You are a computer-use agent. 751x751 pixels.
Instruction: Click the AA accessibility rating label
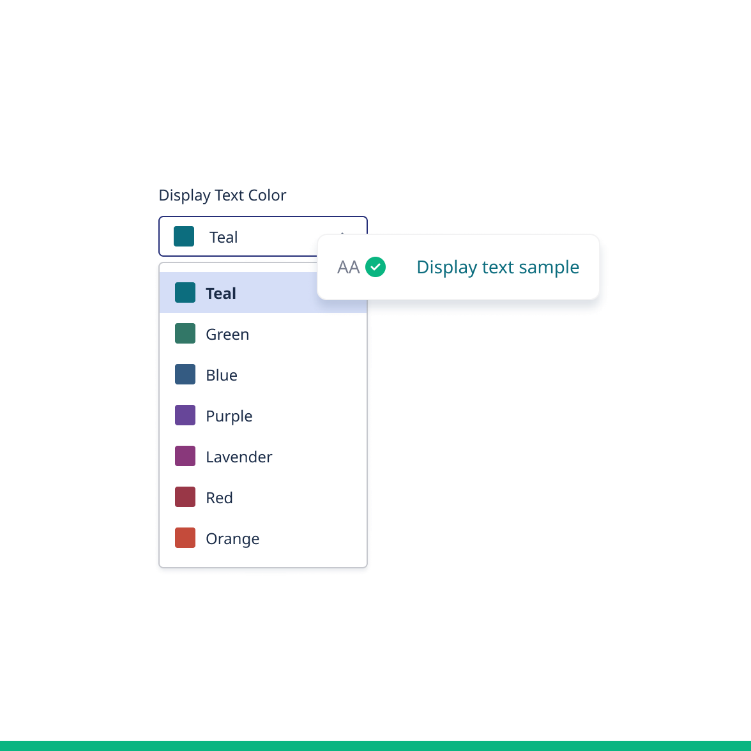[x=348, y=267]
